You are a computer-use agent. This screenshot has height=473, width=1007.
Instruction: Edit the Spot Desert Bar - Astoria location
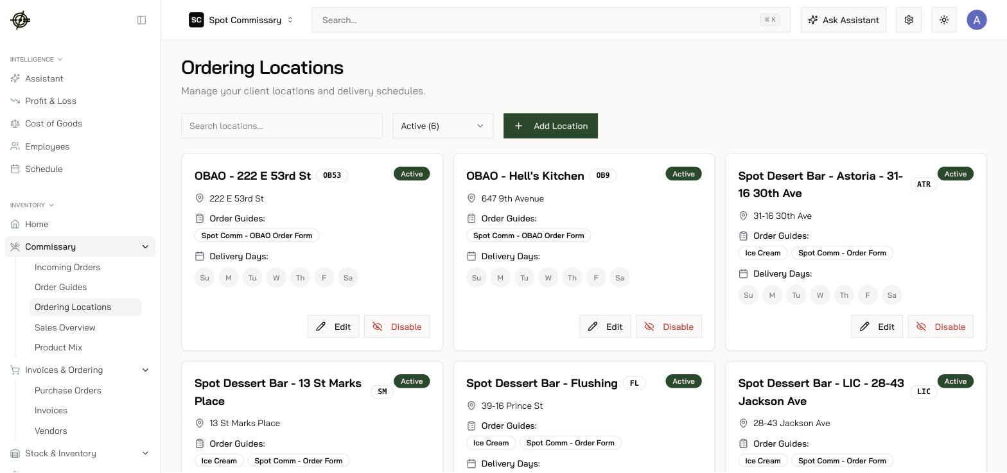click(877, 327)
